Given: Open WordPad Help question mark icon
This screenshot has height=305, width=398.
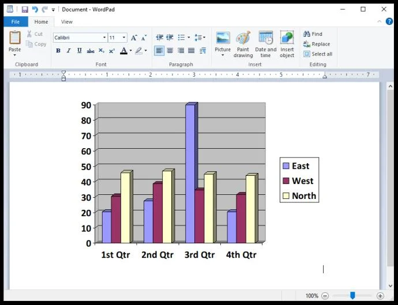Looking at the screenshot, I should [x=389, y=21].
